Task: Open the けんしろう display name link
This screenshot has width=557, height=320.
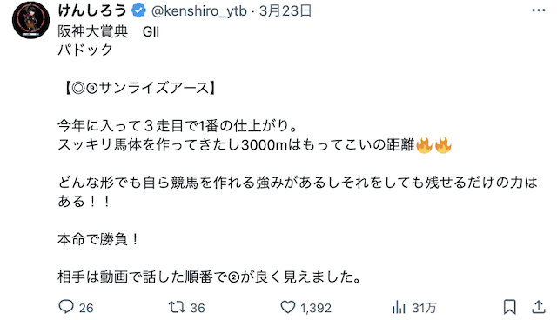Action: point(92,10)
